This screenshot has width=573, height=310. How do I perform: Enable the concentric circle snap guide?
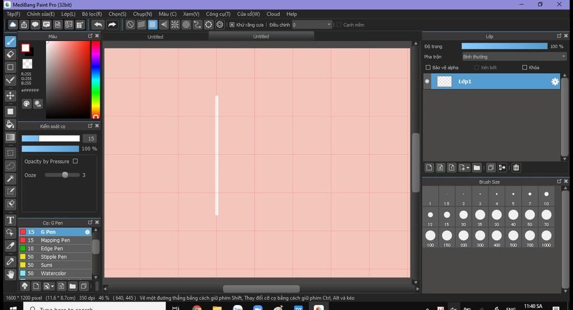pos(186,25)
